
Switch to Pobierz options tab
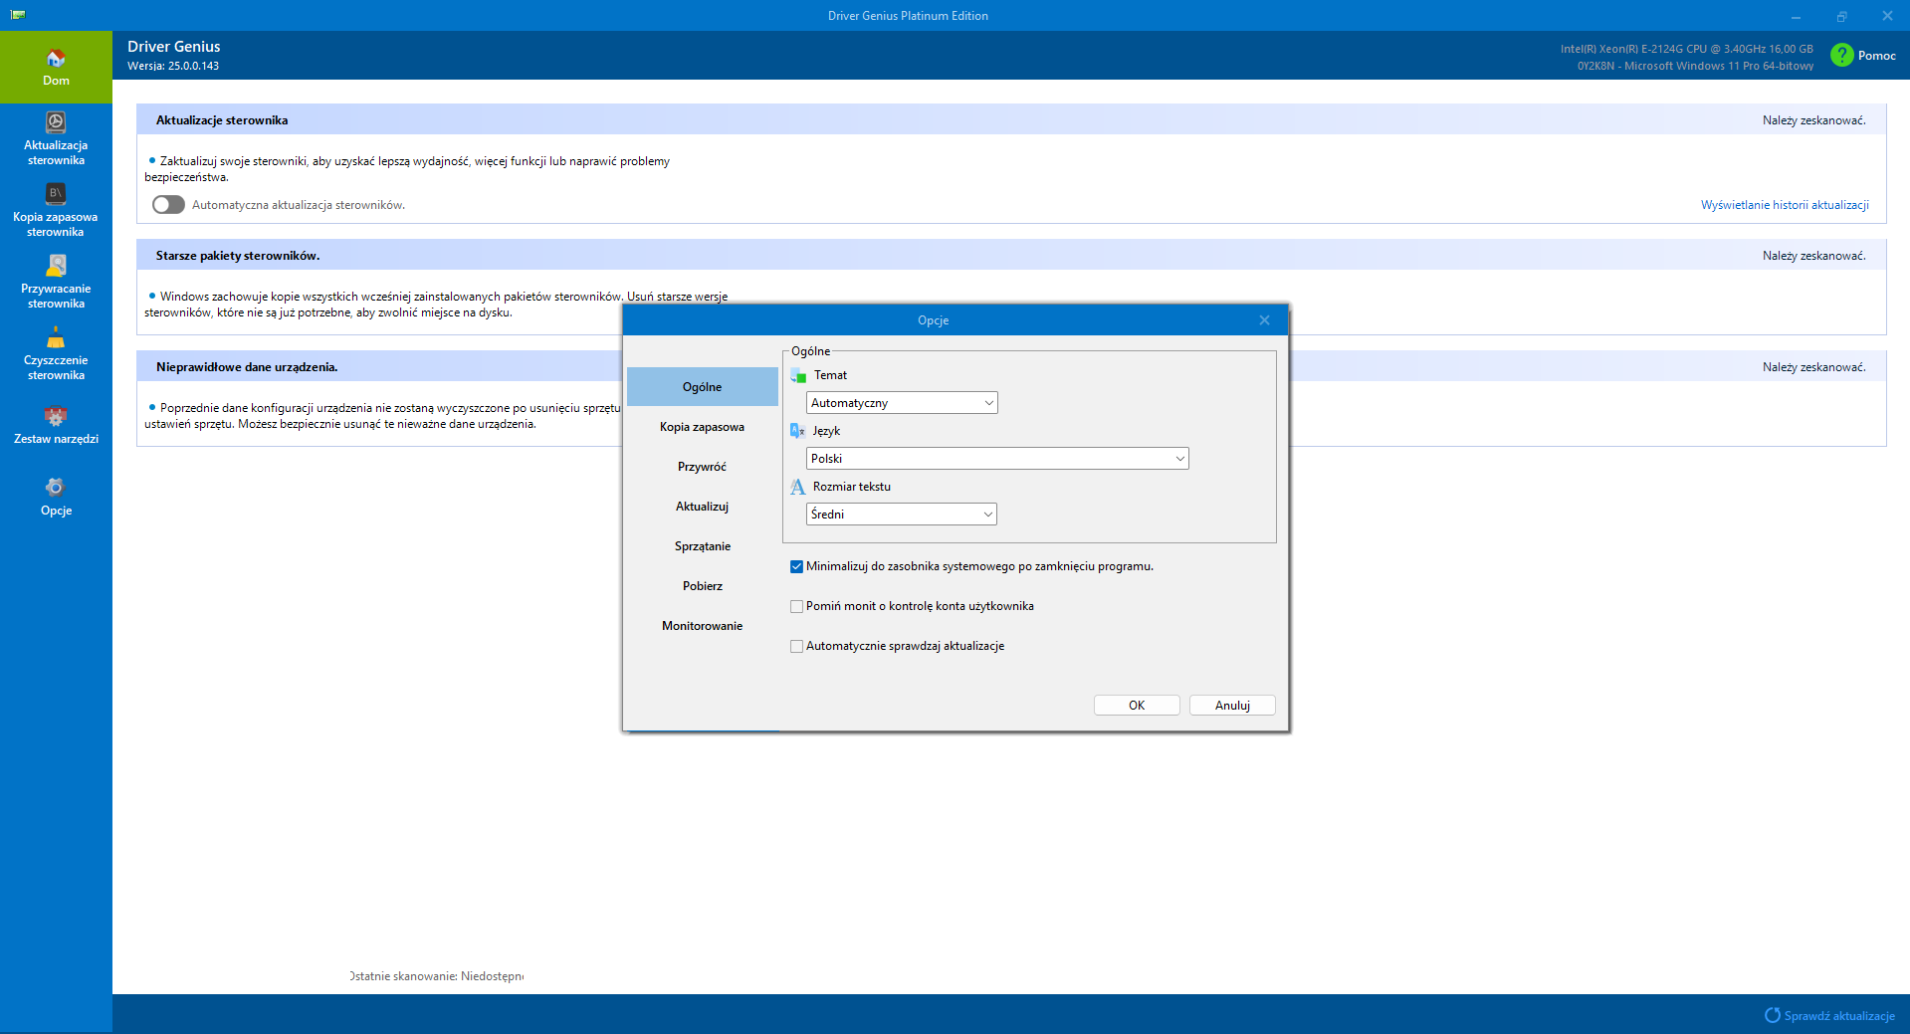(703, 586)
